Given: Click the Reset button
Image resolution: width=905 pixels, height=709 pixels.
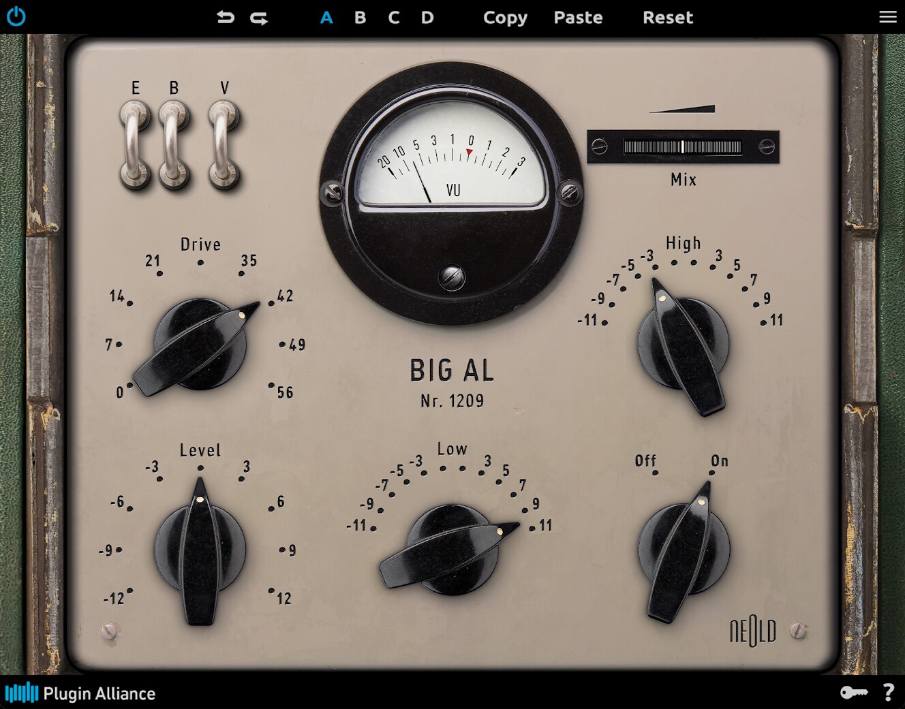Looking at the screenshot, I should (x=668, y=18).
